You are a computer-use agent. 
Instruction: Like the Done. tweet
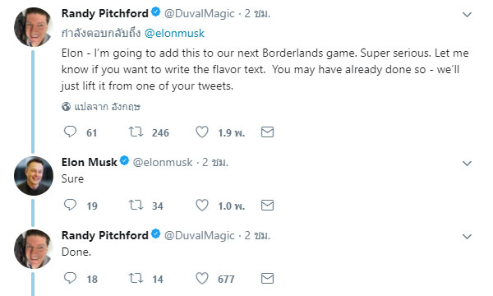click(202, 278)
